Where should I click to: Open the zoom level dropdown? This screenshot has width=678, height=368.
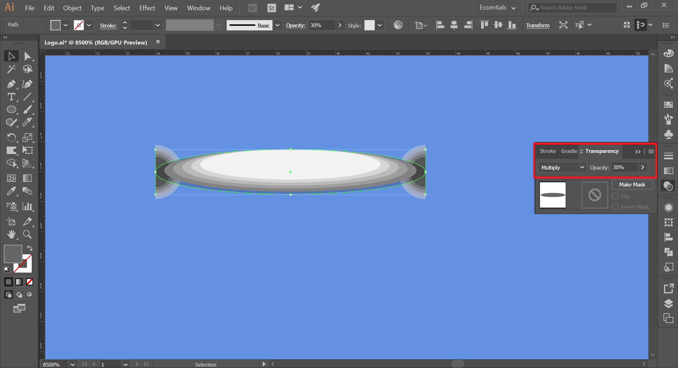pos(72,364)
